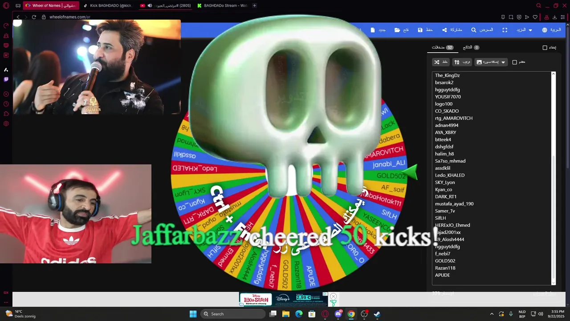570x321 pixels.
Task: Open Discord from taskbar
Action: coord(338,314)
